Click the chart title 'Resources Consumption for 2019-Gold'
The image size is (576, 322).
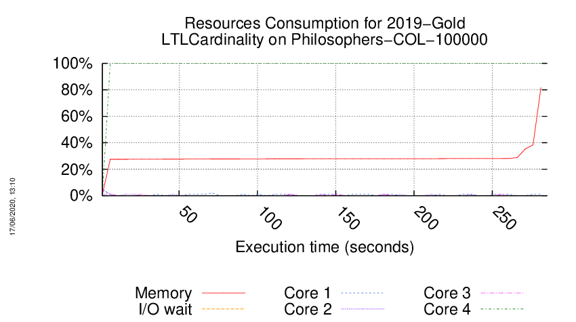coord(325,23)
